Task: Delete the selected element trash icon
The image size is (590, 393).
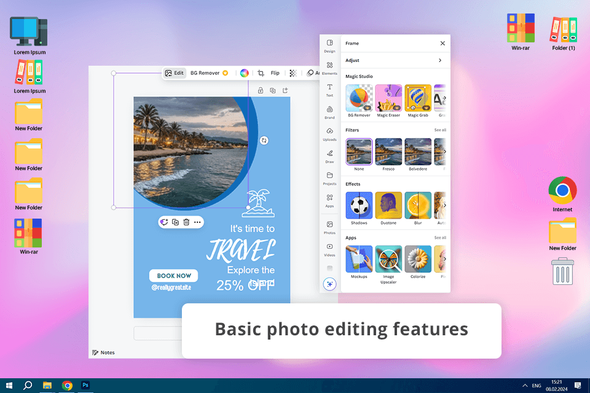Action: [x=186, y=222]
